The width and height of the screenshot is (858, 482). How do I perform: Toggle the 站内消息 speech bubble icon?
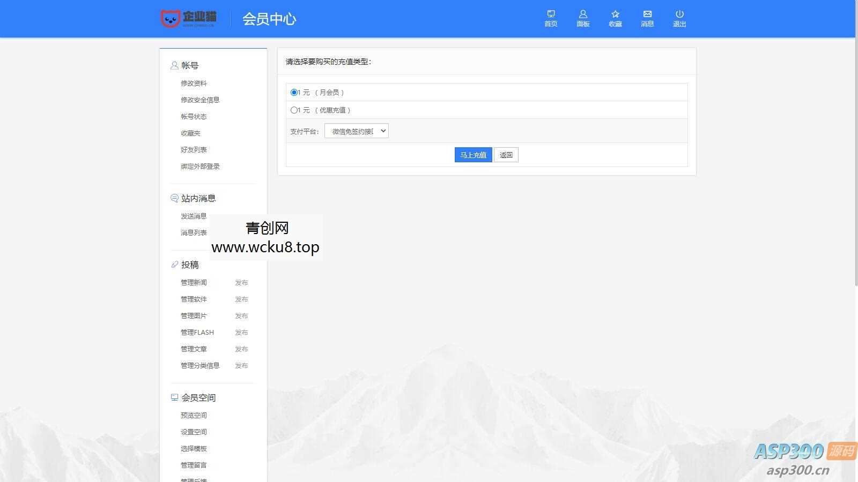pyautogui.click(x=174, y=198)
